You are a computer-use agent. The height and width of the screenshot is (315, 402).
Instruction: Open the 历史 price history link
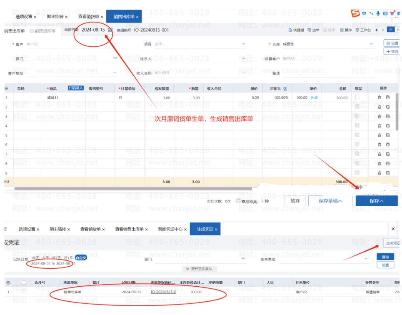point(315,97)
